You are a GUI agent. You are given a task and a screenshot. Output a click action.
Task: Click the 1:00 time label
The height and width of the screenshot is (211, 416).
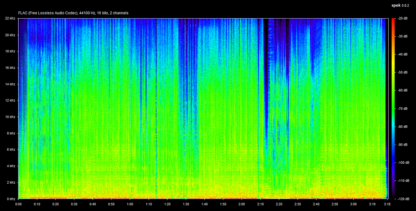point(130,204)
